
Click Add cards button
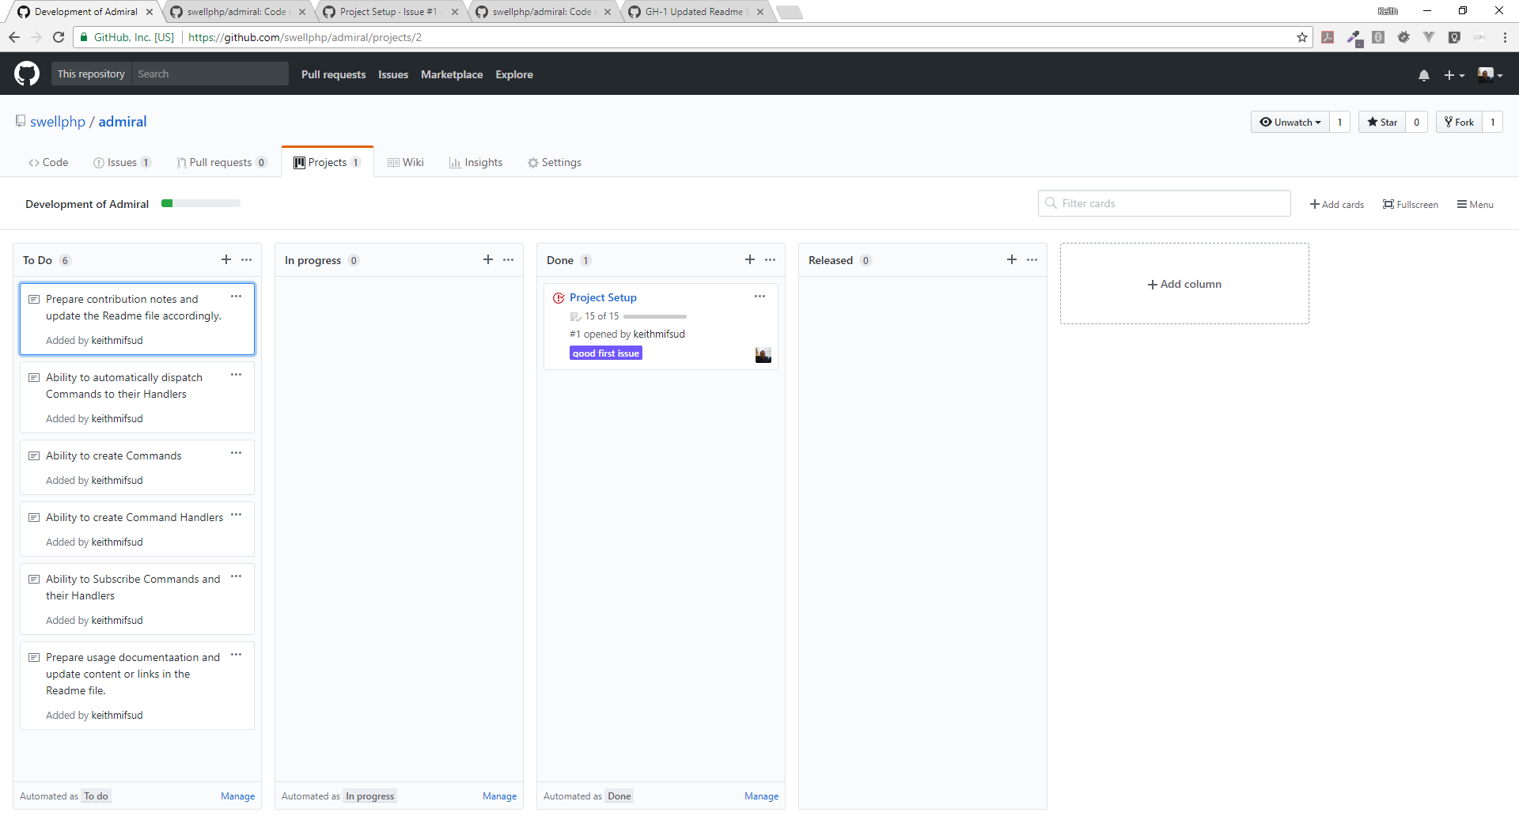point(1337,204)
